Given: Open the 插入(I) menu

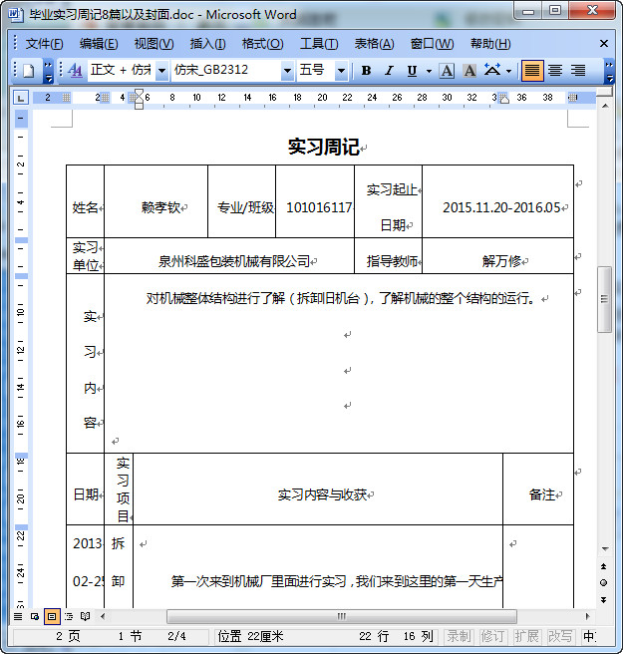Looking at the screenshot, I should [207, 44].
